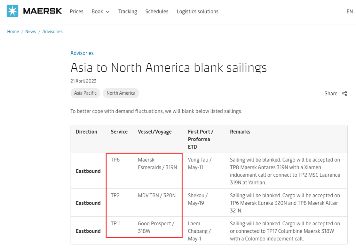Click Laem Chabang / May-1 cell
Screen dimensions: 356x249
199,231
